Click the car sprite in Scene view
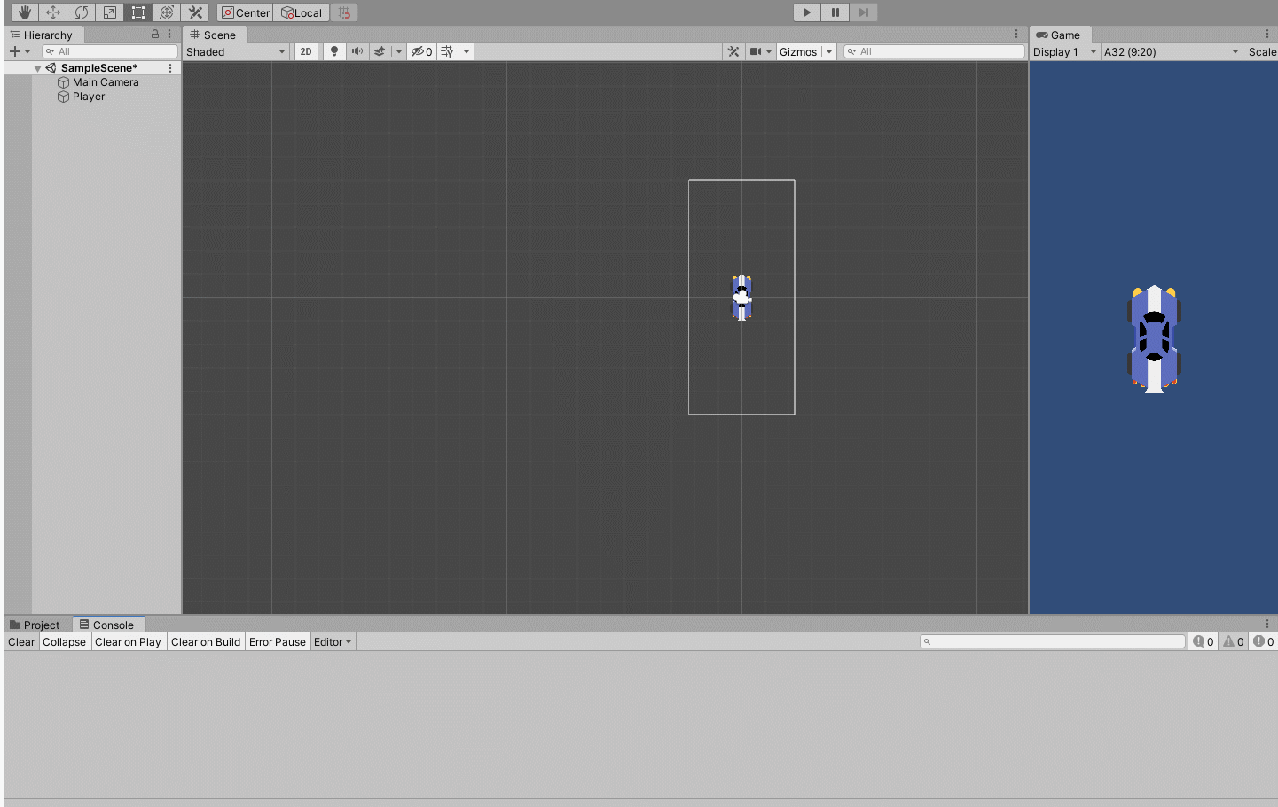The image size is (1278, 807). coord(741,298)
